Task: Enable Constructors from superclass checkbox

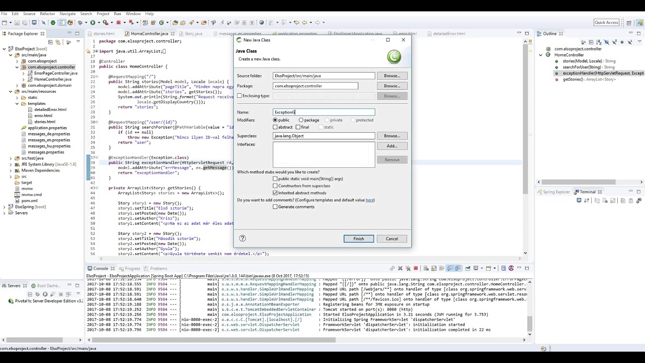Action: tap(275, 186)
